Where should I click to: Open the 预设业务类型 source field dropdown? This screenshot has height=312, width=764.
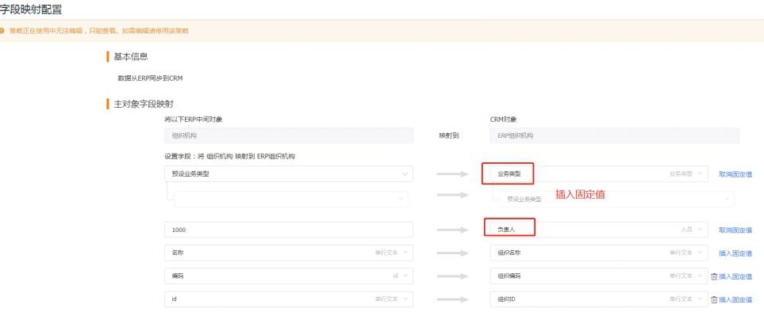click(289, 174)
